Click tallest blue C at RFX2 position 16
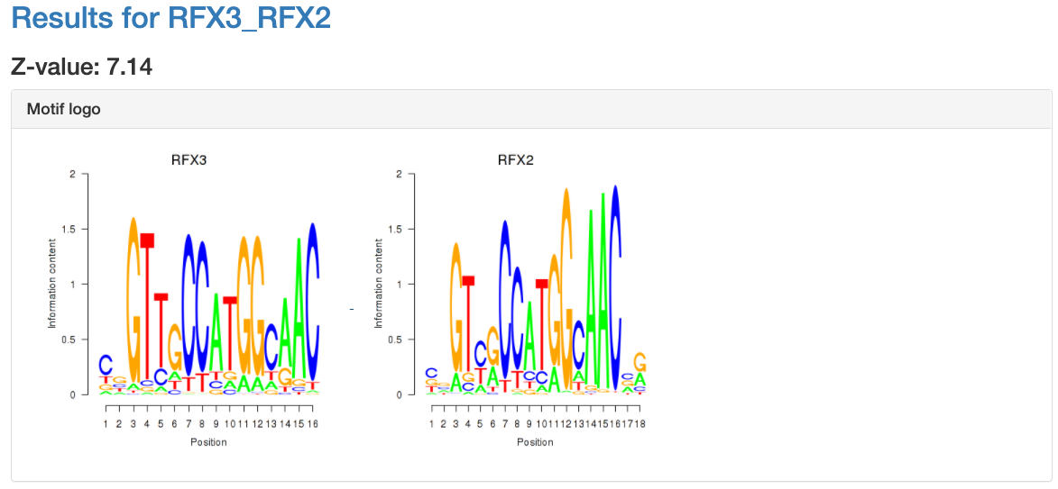The height and width of the screenshot is (489, 1058). point(615,288)
